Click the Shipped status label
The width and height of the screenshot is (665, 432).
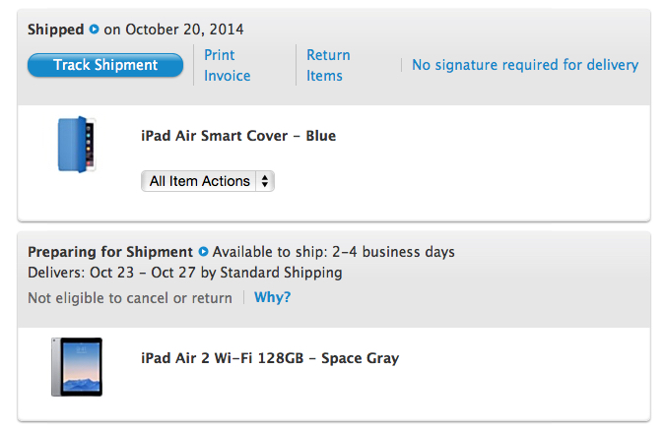pyautogui.click(x=56, y=30)
